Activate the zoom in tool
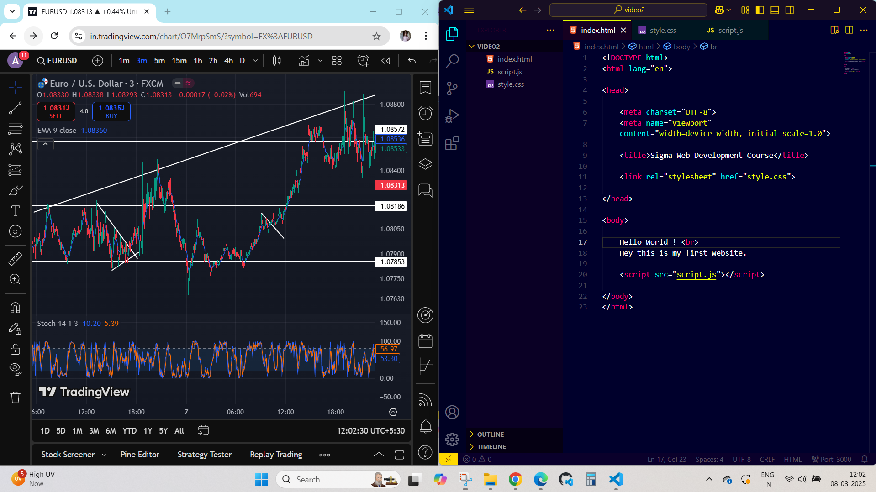Viewport: 876px width, 492px height. tap(15, 279)
